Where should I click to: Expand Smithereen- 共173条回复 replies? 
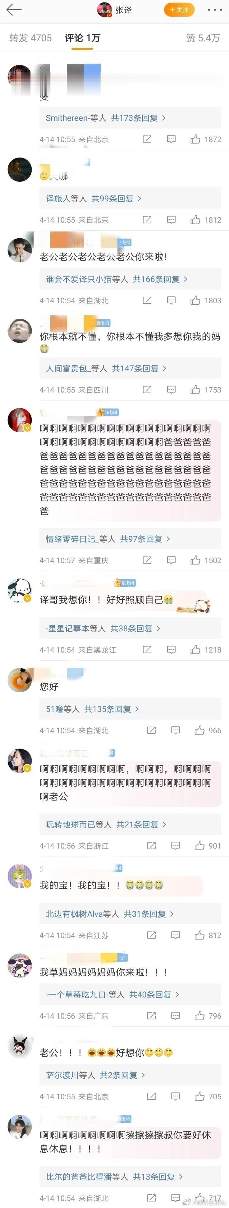[106, 118]
